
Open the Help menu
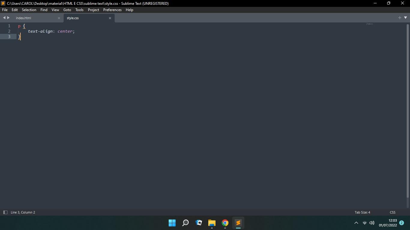click(x=129, y=10)
